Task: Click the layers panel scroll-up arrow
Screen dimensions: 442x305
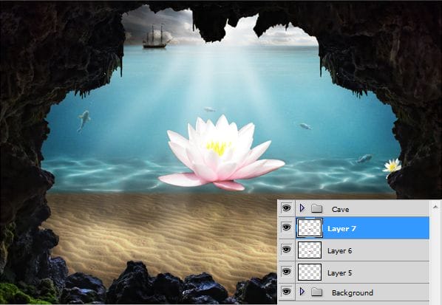Action: tap(435, 207)
